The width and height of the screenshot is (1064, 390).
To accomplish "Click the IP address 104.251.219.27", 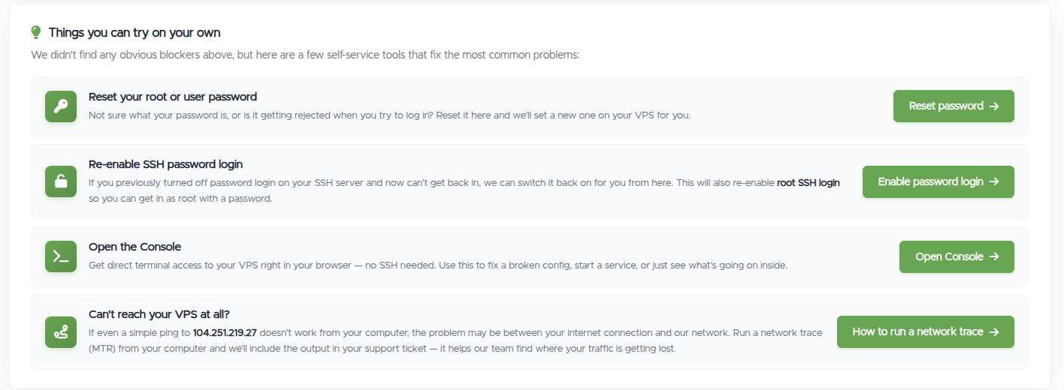I will coord(225,332).
